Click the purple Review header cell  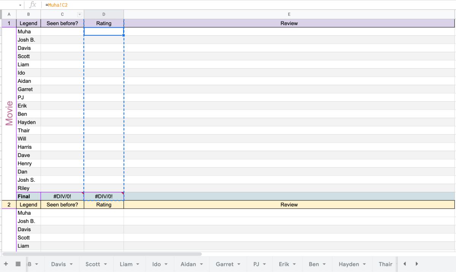point(289,23)
